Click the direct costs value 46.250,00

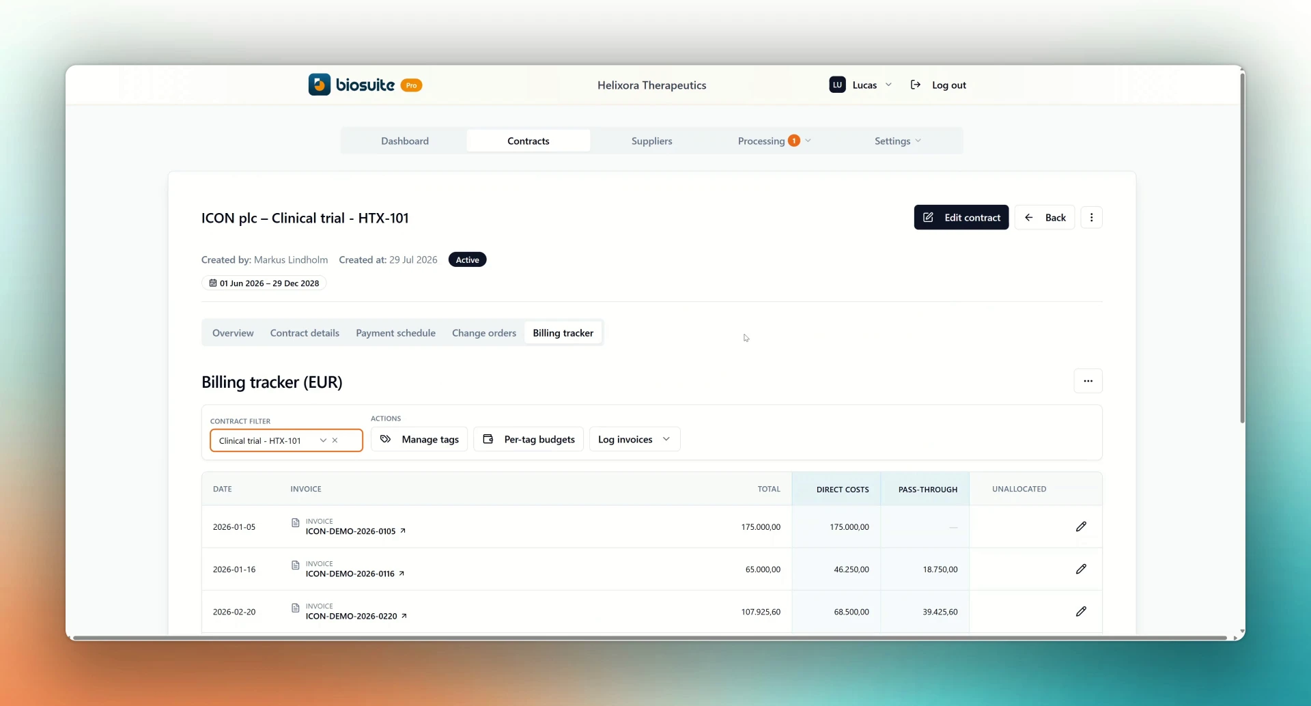[x=851, y=569]
